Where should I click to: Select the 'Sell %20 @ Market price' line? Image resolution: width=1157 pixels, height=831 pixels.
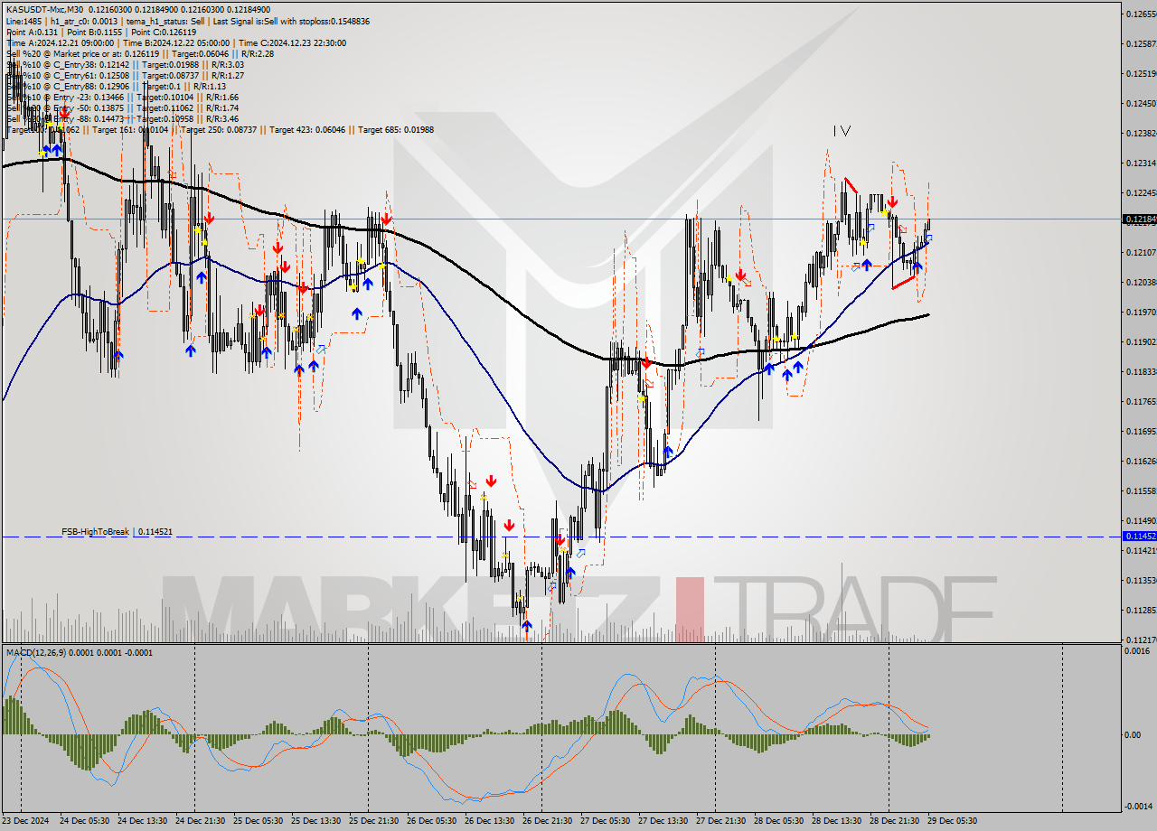(x=139, y=53)
